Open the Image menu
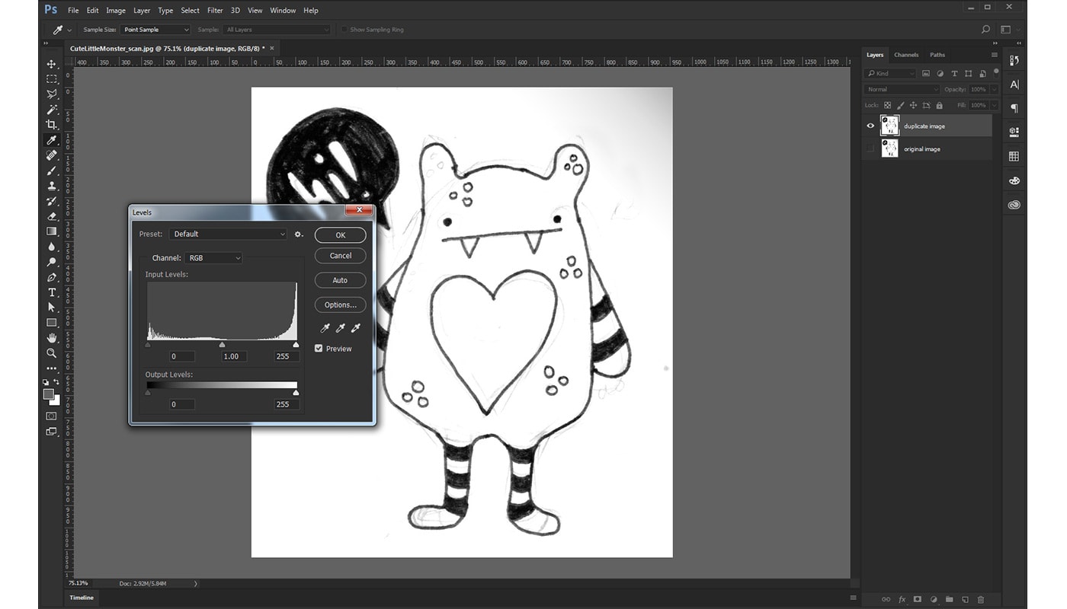This screenshot has height=609, width=1067. (116, 11)
